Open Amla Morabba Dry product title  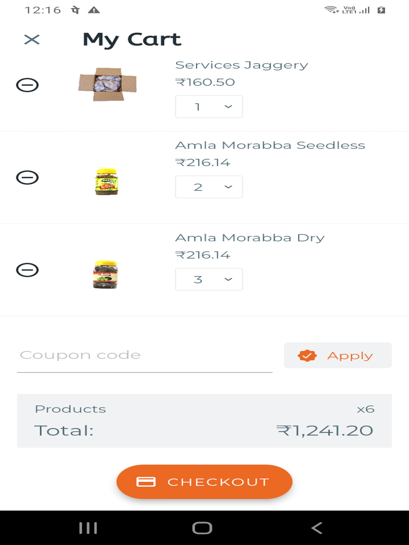(x=250, y=238)
